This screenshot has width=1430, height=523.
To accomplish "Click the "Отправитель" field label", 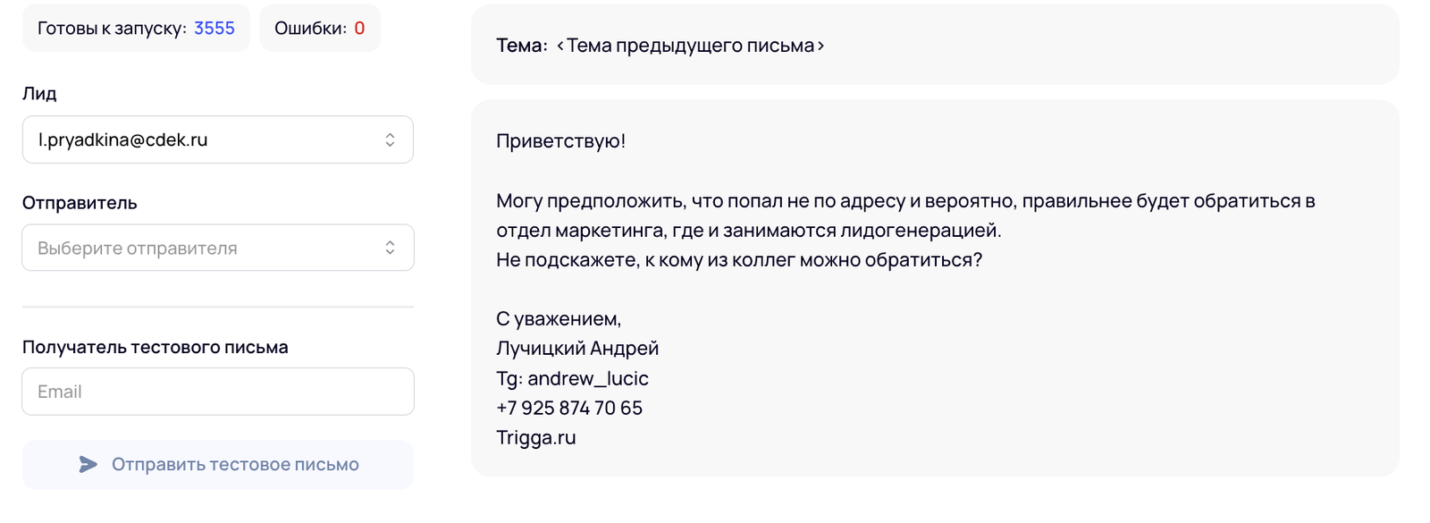I will pyautogui.click(x=80, y=203).
